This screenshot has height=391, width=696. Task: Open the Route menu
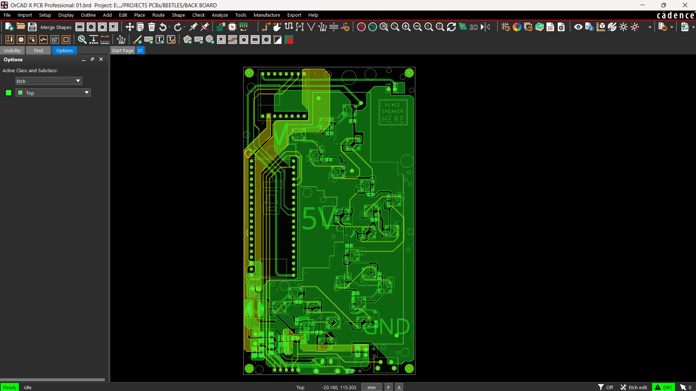[158, 15]
